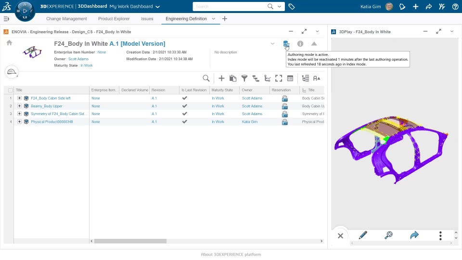Click the 3DPlay explore magnifier tool
Image resolution: width=462 pixels, height=260 pixels.
[x=389, y=235]
